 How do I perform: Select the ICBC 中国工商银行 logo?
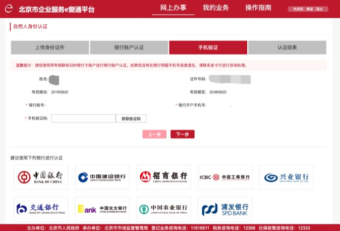pos(225,177)
